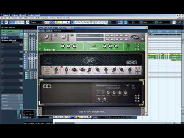Image resolution: width=184 pixels, height=138 pixels.
Task: Open the Transport menu
Action: (45, 18)
